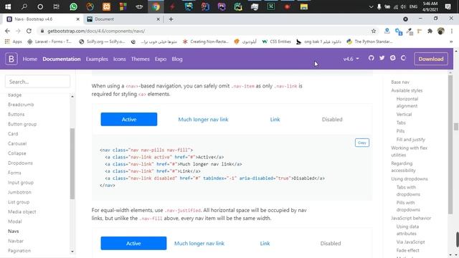Viewport: 459px width, 258px height.
Task: Click the Download button
Action: coord(431,59)
